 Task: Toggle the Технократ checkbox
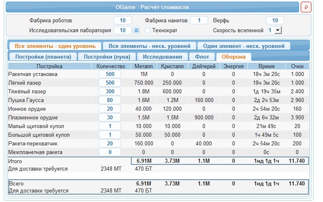point(147,31)
